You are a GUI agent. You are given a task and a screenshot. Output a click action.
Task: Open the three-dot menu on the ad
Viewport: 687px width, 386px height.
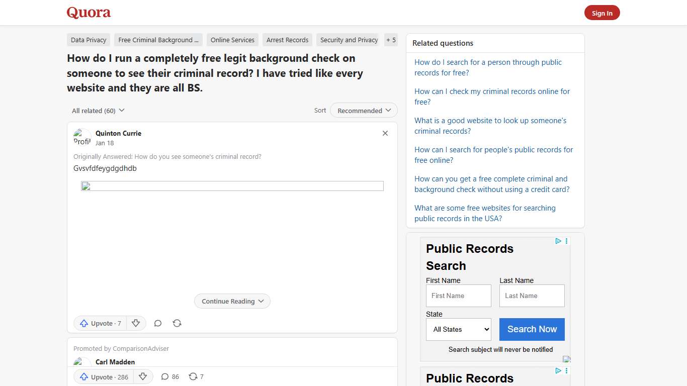pyautogui.click(x=566, y=241)
